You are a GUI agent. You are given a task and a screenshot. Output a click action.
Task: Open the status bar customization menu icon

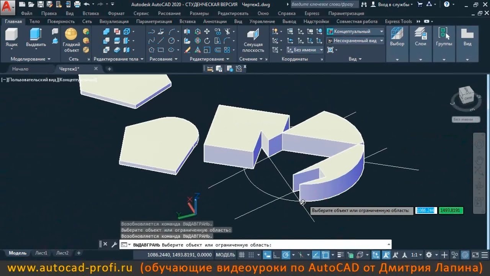point(484,255)
